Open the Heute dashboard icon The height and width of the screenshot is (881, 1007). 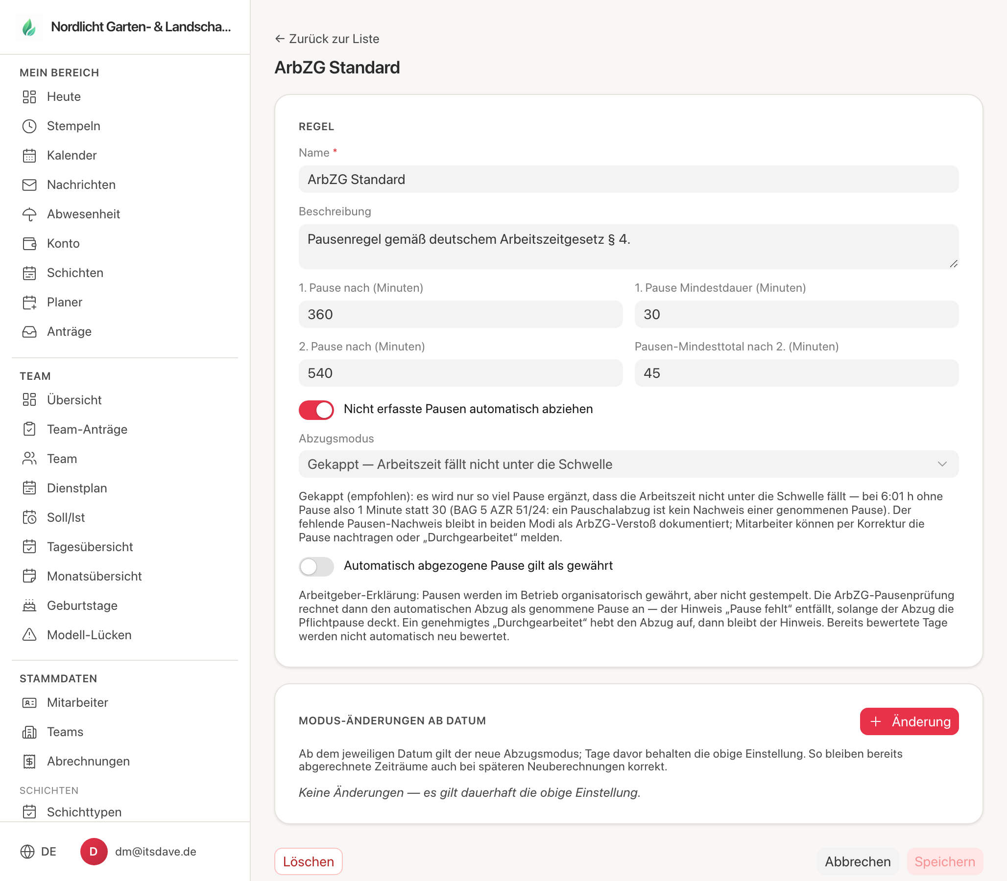tap(29, 97)
